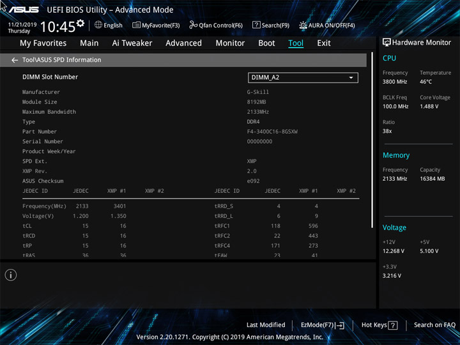Switch to Monitor tab
The height and width of the screenshot is (345, 460).
point(230,43)
